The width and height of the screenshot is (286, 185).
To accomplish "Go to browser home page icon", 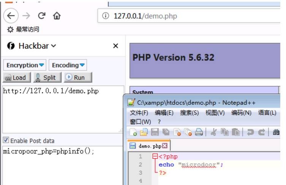I will click(x=57, y=16).
